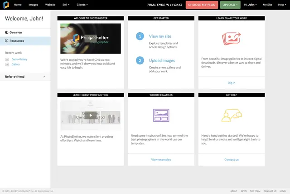Click the Resources book icon
290x194 pixels.
click(7, 41)
